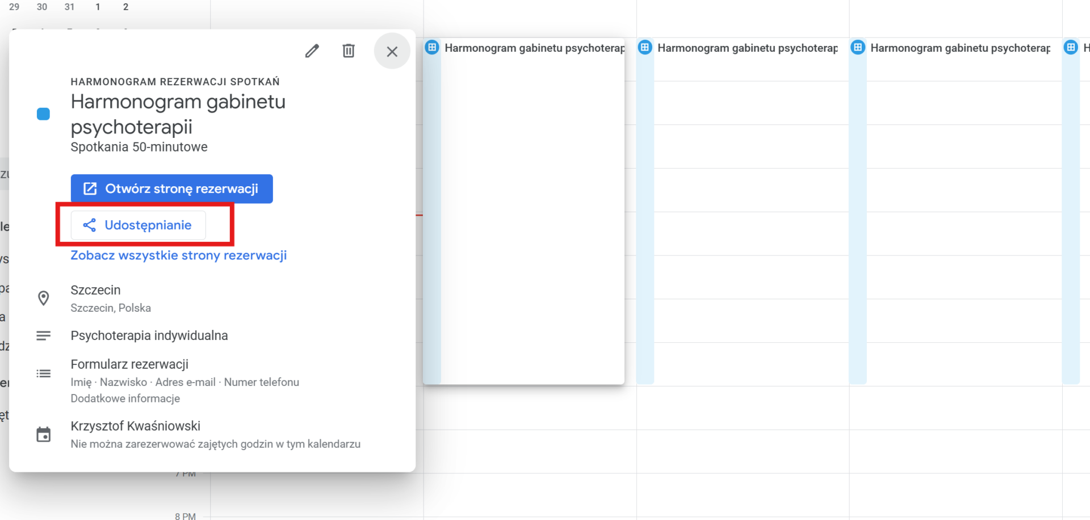Click the second column's schedule grid icon
The image size is (1090, 520).
tap(645, 47)
